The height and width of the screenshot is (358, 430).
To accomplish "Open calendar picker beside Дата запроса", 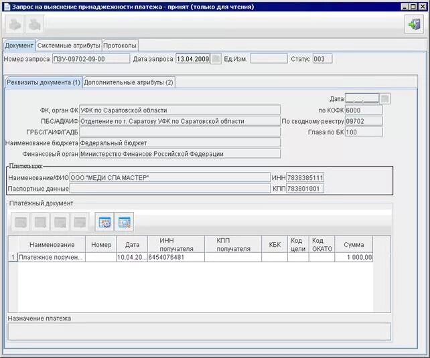I will pyautogui.click(x=216, y=59).
